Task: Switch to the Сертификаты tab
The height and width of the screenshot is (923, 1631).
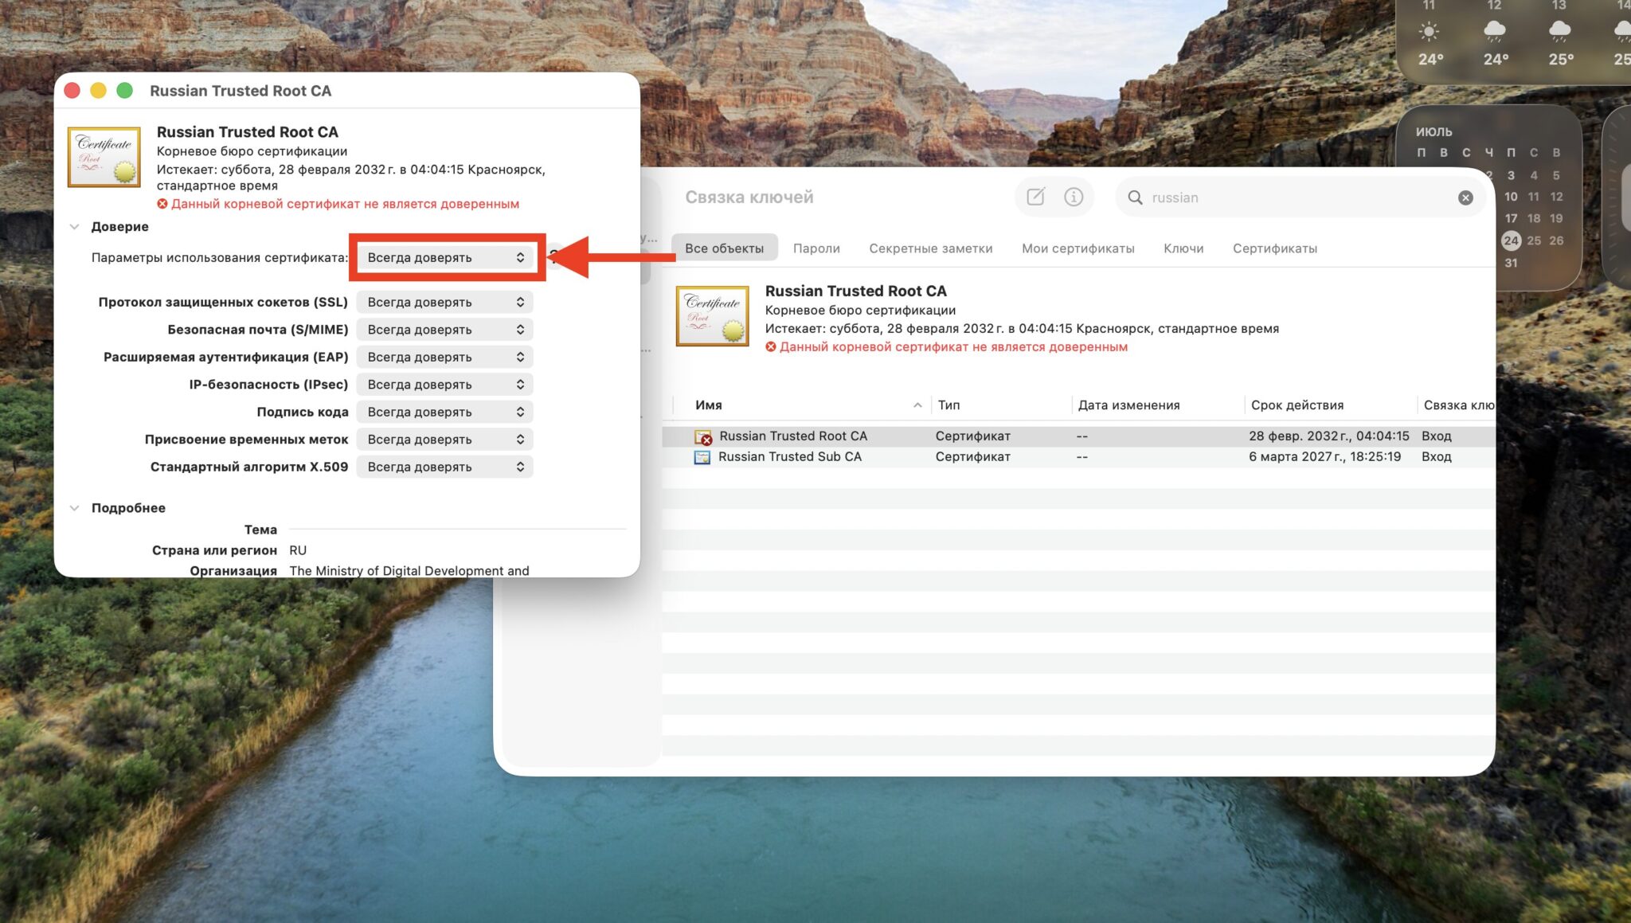Action: click(1274, 248)
